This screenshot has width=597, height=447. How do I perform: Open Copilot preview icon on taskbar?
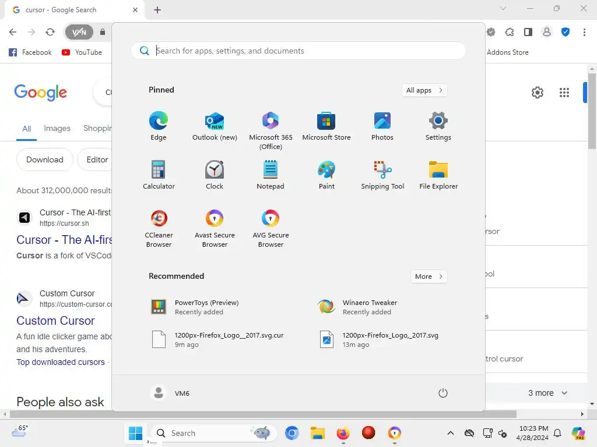(x=579, y=433)
